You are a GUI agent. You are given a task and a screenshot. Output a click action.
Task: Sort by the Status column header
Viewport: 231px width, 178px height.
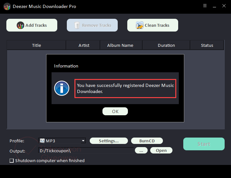207,45
